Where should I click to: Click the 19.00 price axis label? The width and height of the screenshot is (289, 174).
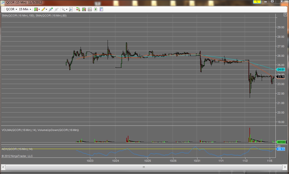pos(281,122)
